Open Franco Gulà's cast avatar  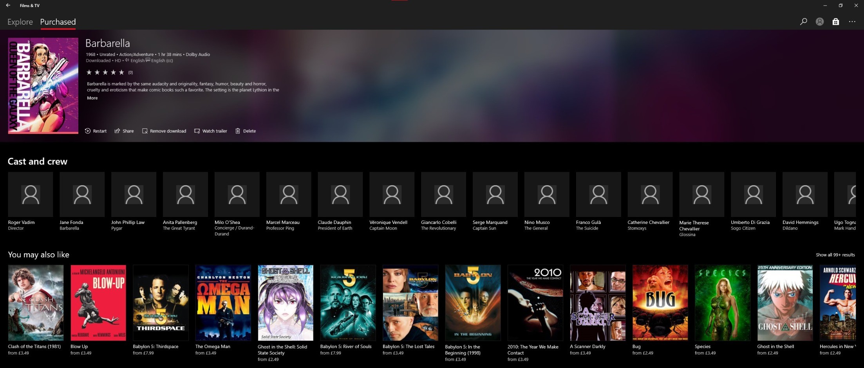[598, 195]
